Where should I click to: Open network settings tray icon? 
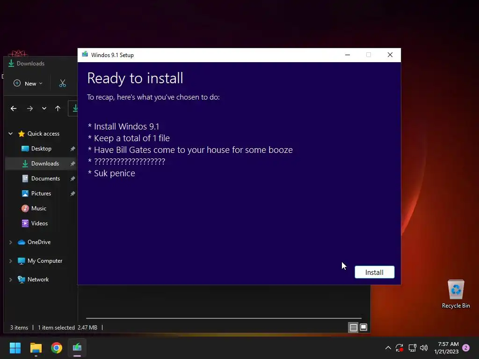[413, 348]
